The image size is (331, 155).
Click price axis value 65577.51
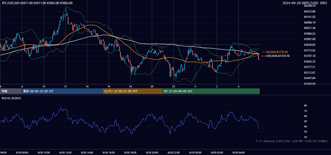310,67
